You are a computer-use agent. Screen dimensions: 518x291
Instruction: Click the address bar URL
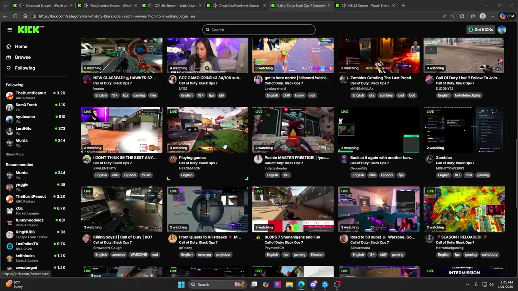click(117, 16)
